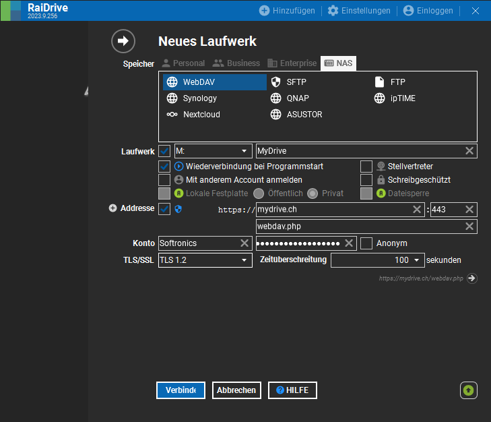Viewport: 491px width, 422px height.
Task: Switch to the NAS storage tab
Action: [338, 63]
